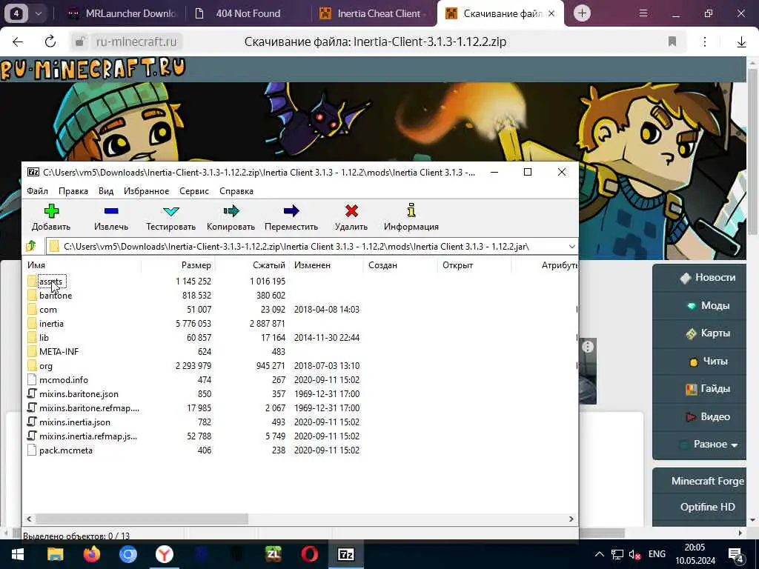This screenshot has width=759, height=569.
Task: Select the META-INF folder
Action: pos(59,352)
